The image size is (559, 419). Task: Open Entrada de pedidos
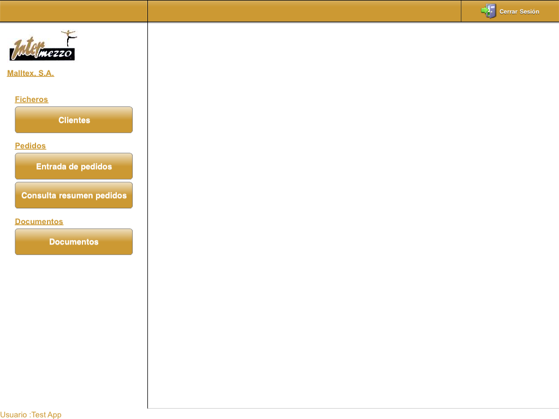pyautogui.click(x=74, y=166)
